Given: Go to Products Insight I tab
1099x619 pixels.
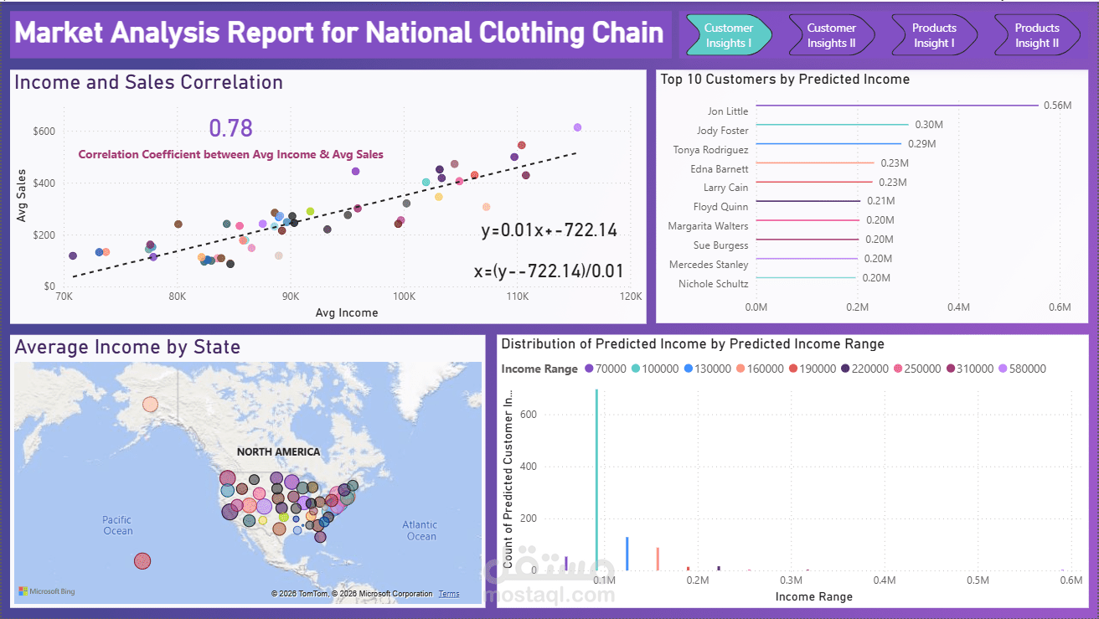Looking at the screenshot, I should click(x=934, y=35).
